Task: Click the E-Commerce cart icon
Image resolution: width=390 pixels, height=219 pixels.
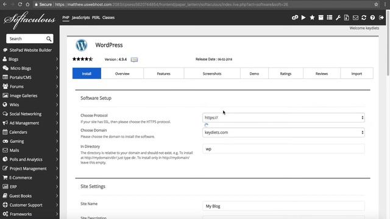Action: click(x=5, y=178)
